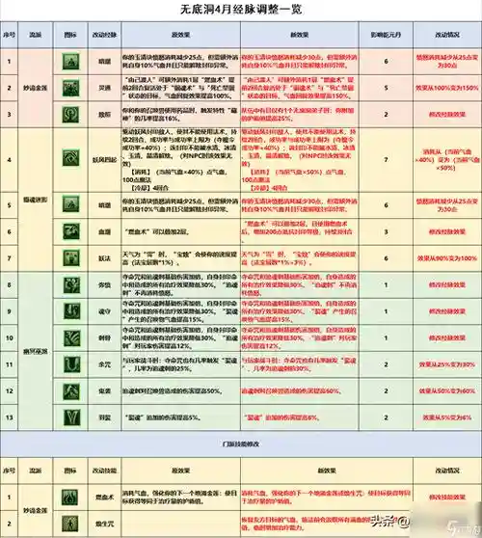Click the 原效果 header of the upper table
The height and width of the screenshot is (538, 482).
pos(181,35)
